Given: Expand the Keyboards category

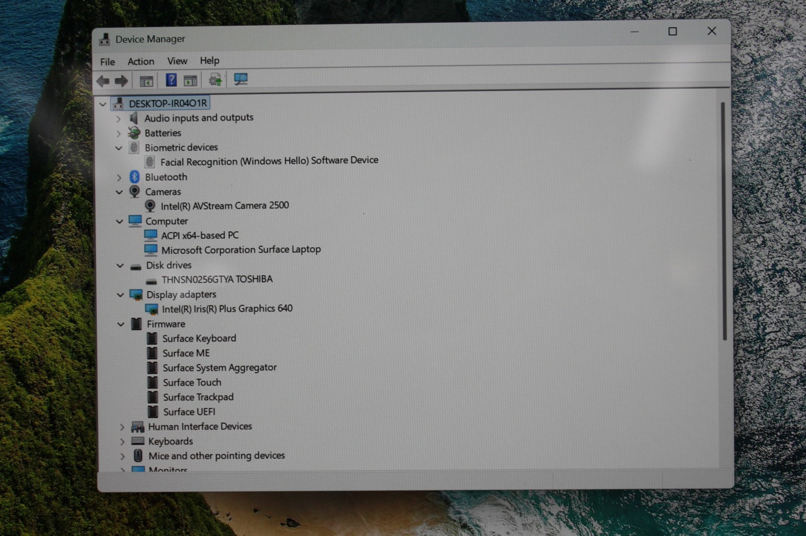Looking at the screenshot, I should (121, 442).
